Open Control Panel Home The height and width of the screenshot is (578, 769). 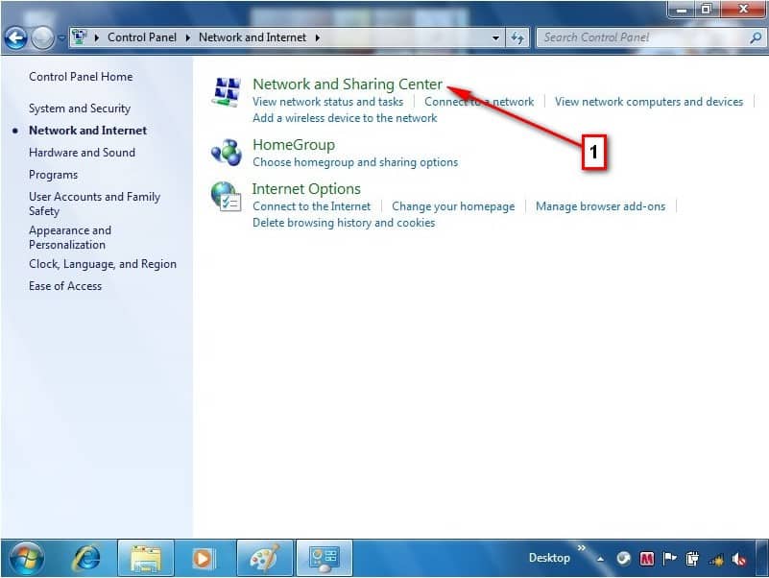pyautogui.click(x=81, y=77)
